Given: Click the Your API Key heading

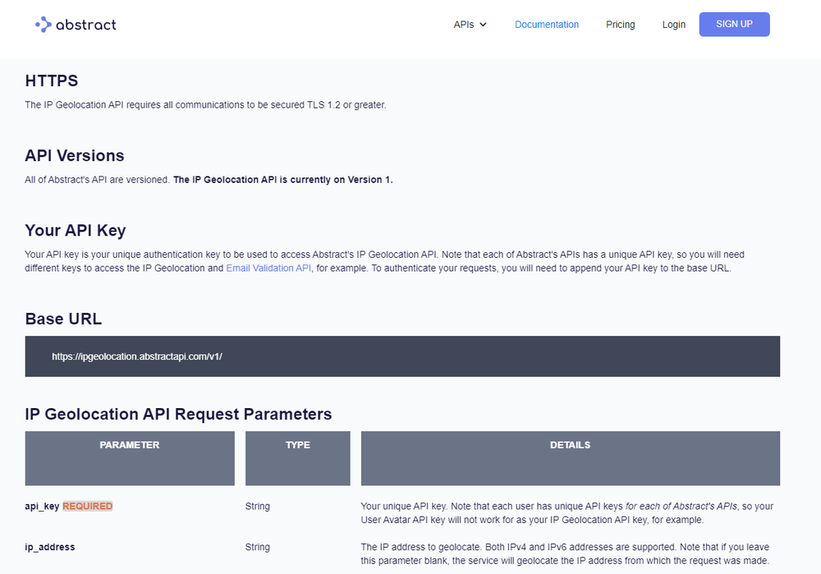Looking at the screenshot, I should 76,231.
